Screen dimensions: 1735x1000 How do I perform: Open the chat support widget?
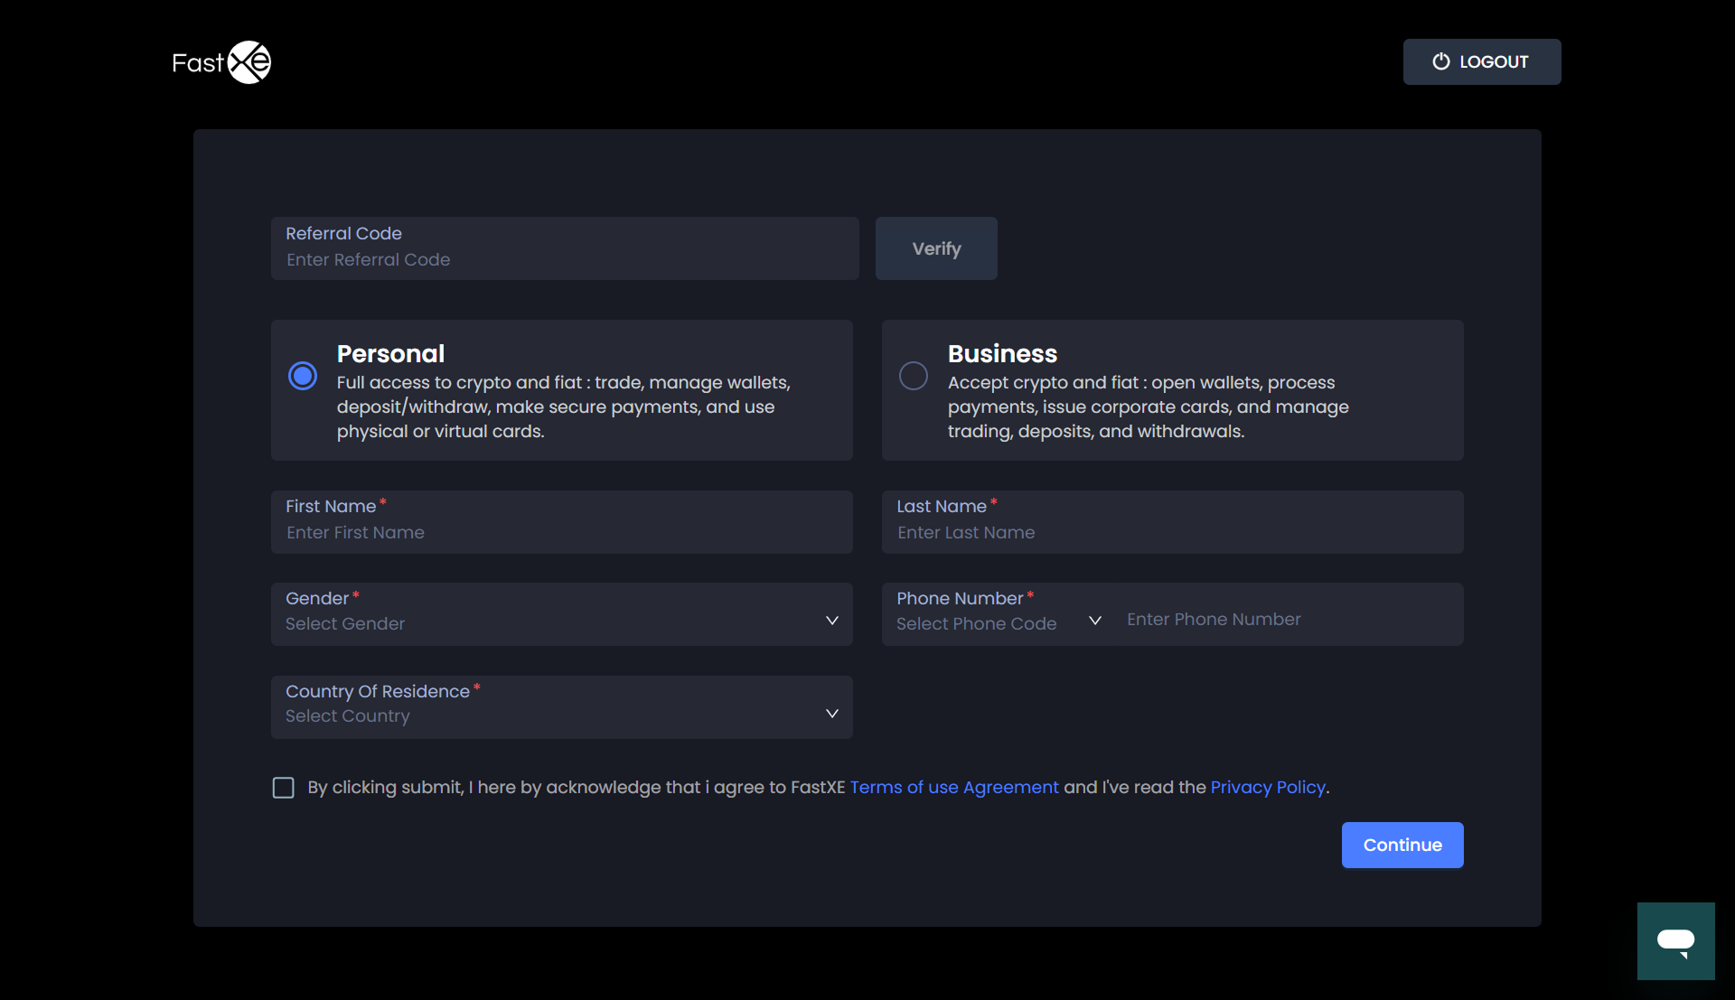pos(1675,941)
